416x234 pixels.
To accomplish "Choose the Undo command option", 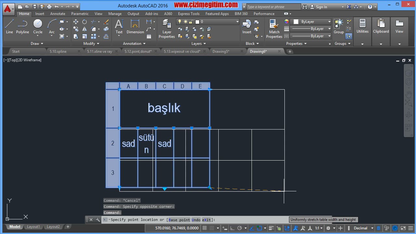I will pos(196,220).
